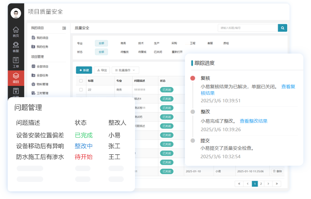Click 设备移动后有异响 in 问题管理
This screenshot has height=199, width=311.
[x=40, y=146]
